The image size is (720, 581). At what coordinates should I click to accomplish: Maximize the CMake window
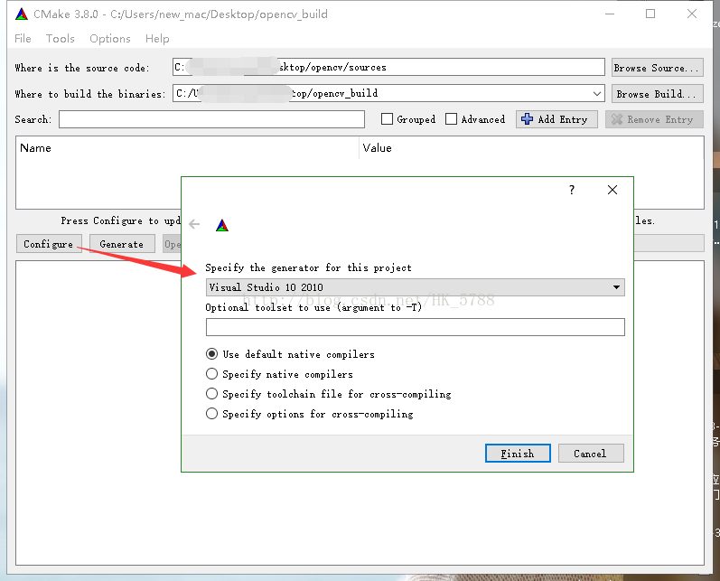tap(650, 14)
